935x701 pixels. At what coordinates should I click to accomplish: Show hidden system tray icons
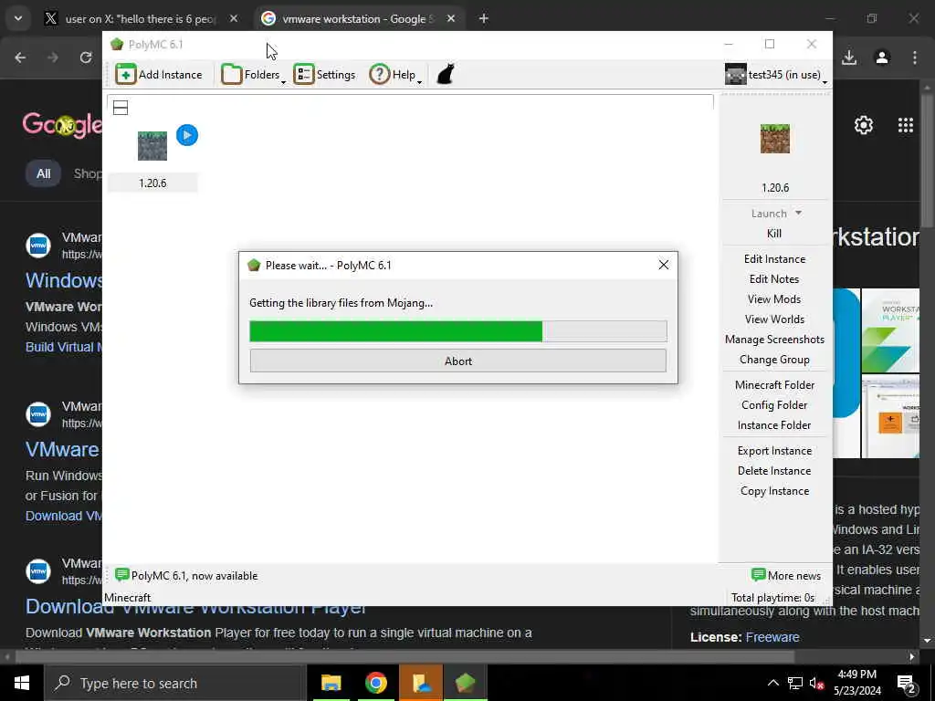[x=772, y=683]
